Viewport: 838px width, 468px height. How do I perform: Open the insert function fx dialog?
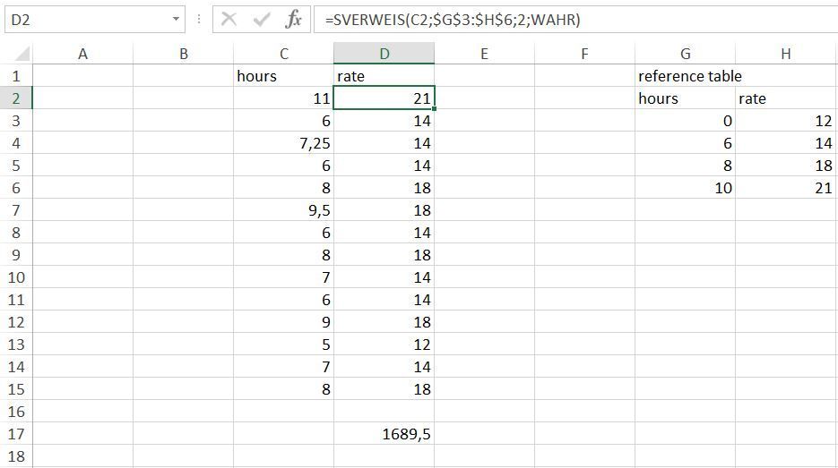pyautogui.click(x=293, y=20)
